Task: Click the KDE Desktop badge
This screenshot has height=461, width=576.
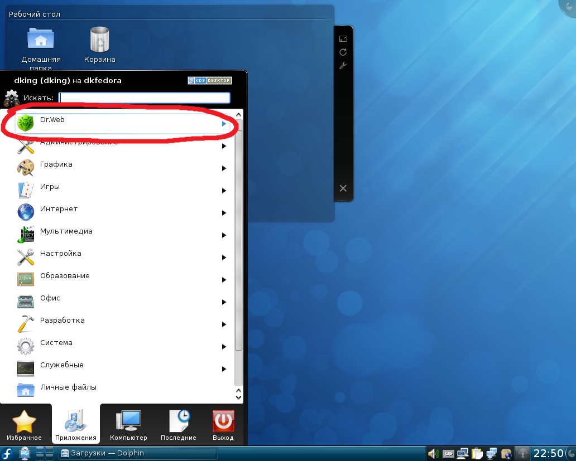Action: click(x=210, y=80)
